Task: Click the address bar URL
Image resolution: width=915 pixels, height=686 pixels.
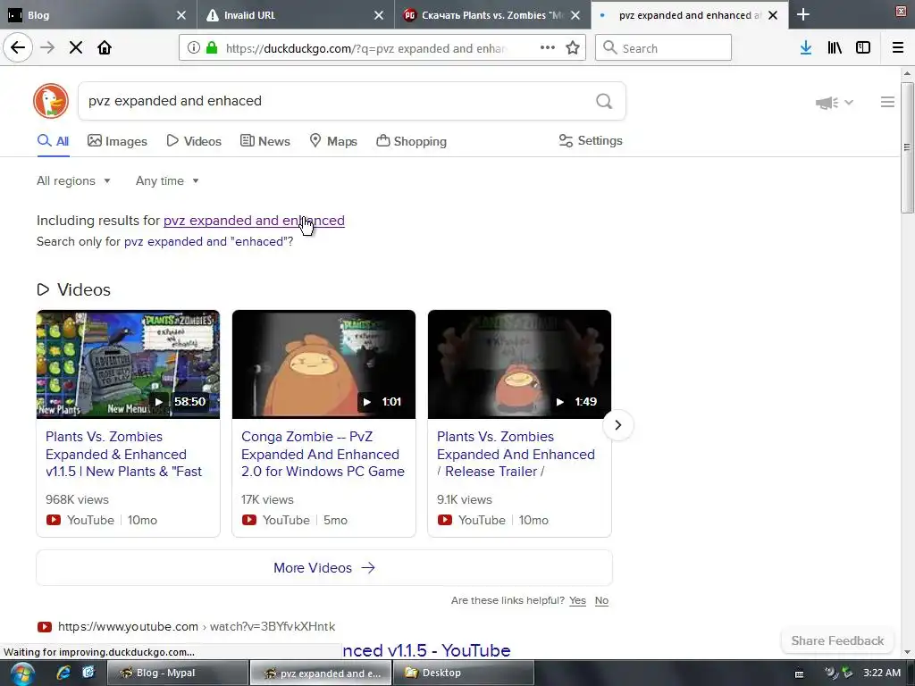Action: tap(366, 48)
